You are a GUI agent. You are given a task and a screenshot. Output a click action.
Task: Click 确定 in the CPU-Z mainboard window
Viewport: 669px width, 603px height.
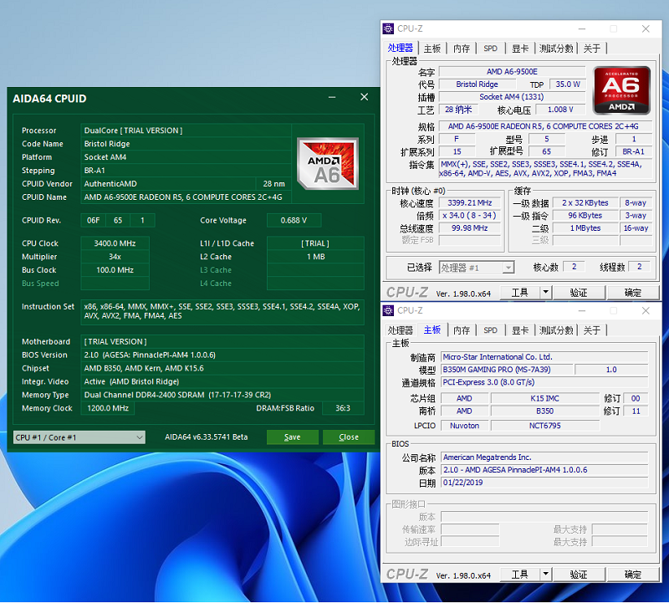(x=633, y=575)
